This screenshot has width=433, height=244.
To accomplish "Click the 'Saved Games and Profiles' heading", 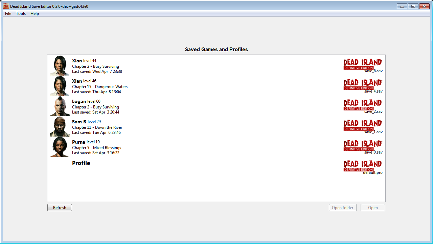I will (216, 49).
